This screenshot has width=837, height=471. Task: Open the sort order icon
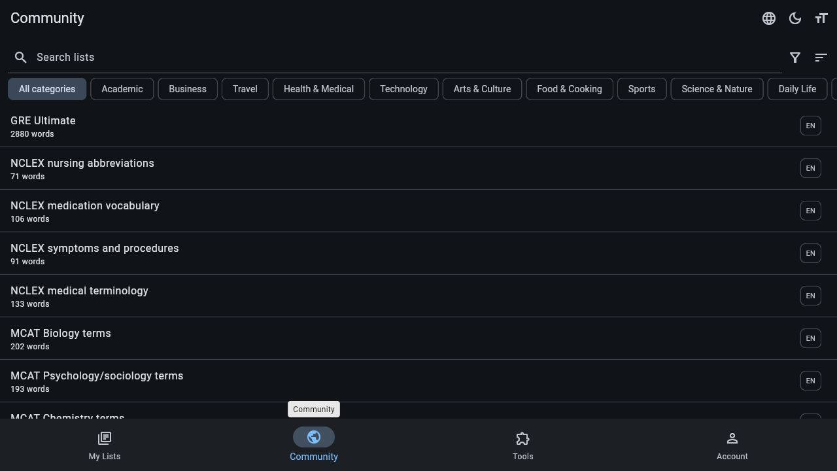point(821,58)
